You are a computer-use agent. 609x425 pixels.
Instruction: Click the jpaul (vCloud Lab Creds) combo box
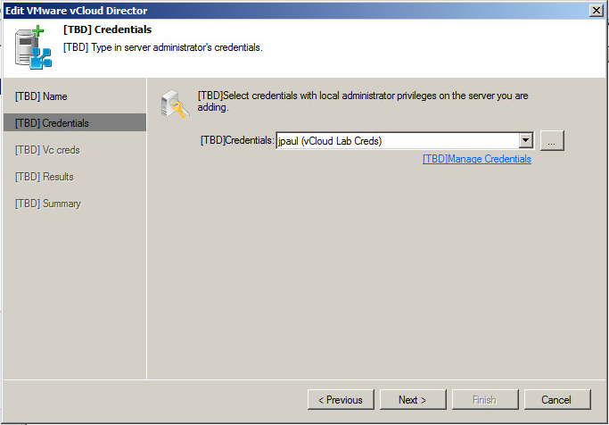point(405,140)
